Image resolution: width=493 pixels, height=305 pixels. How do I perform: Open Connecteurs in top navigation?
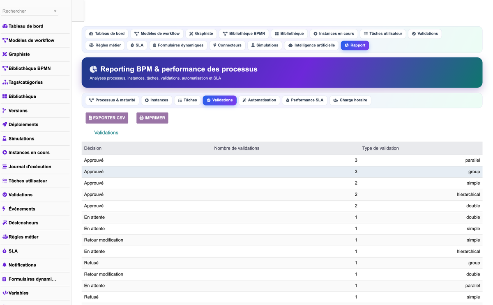point(228,45)
